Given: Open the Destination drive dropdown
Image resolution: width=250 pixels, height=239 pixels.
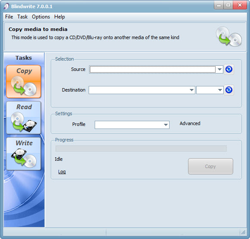Looking at the screenshot, I should pyautogui.click(x=191, y=90).
